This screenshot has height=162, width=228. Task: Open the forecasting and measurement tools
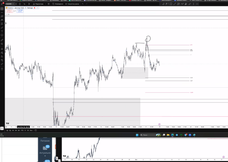click(x=2, y=24)
